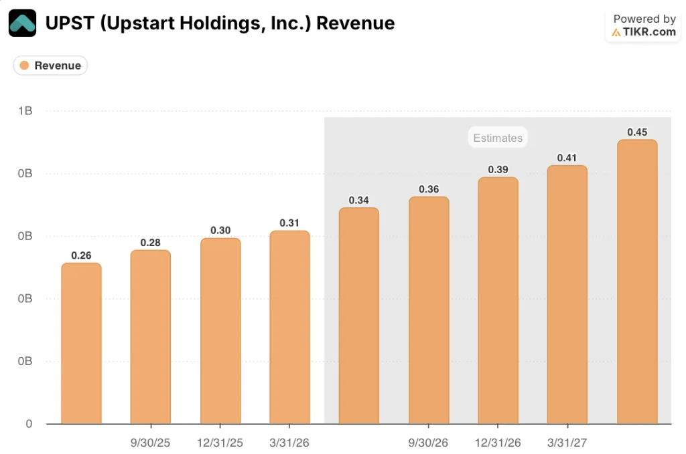This screenshot has width=686, height=454.
Task: Click the 0 baseline y-axis label
Action: click(x=29, y=424)
